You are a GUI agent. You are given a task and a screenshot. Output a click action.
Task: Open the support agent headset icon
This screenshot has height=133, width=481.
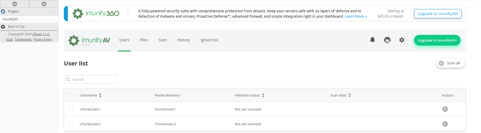point(387,40)
